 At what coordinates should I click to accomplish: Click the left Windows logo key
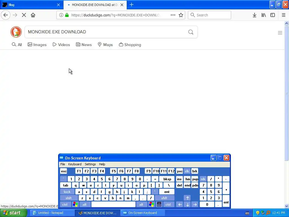pos(75,205)
